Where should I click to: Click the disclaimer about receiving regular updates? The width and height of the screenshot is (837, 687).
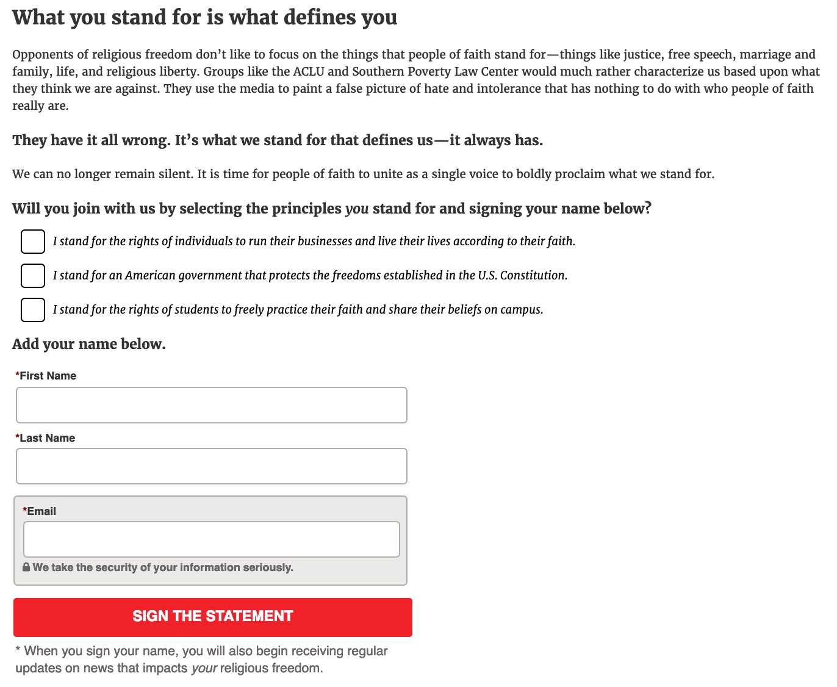pos(201,660)
